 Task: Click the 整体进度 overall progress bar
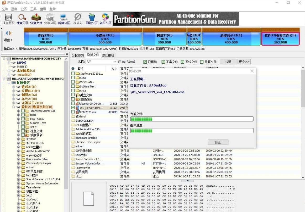(x=192, y=131)
